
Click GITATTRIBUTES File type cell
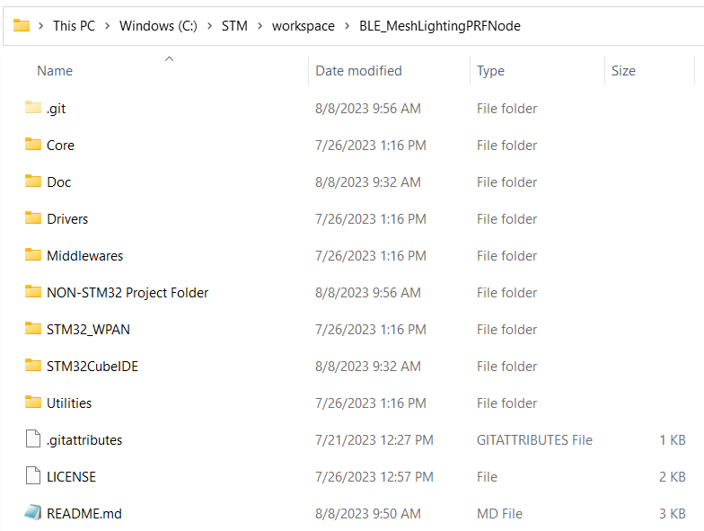click(535, 440)
